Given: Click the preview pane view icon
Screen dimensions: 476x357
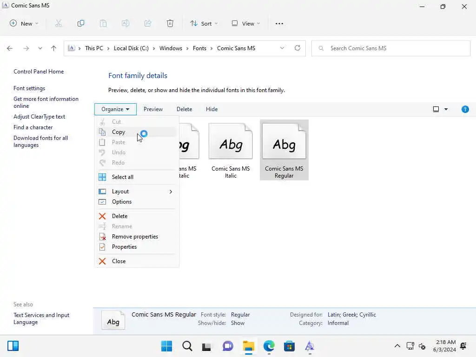Looking at the screenshot, I should point(436,109).
